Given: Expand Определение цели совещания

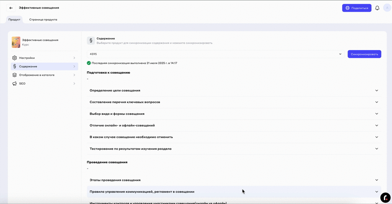Looking at the screenshot, I should pyautogui.click(x=234, y=90).
